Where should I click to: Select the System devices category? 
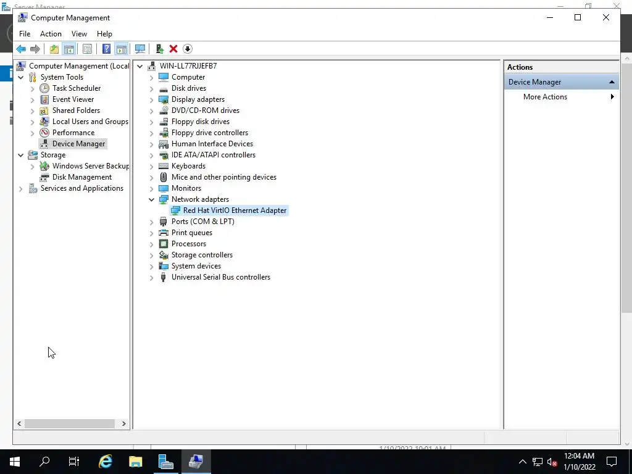coord(196,266)
